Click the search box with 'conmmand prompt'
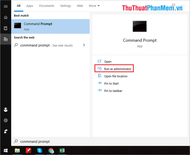 pos(100,141)
